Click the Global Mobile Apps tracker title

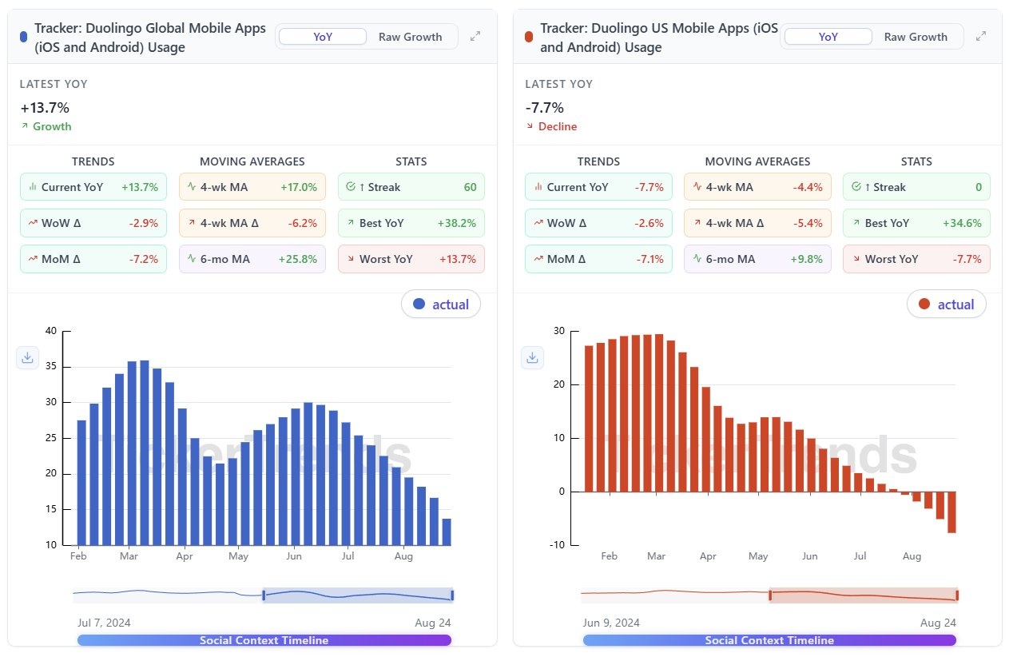150,38
